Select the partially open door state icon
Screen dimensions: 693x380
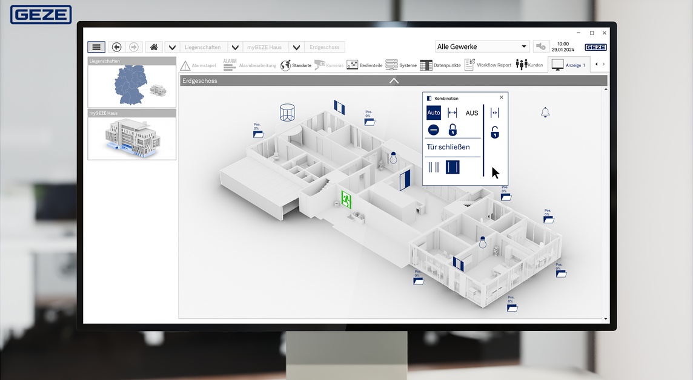click(x=434, y=167)
